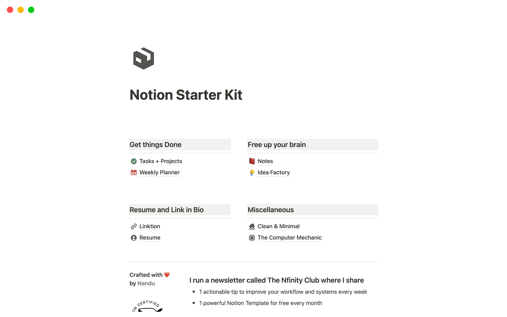The width and height of the screenshot is (507, 317).
Task: Click the person icon beside Resume
Action: (134, 238)
